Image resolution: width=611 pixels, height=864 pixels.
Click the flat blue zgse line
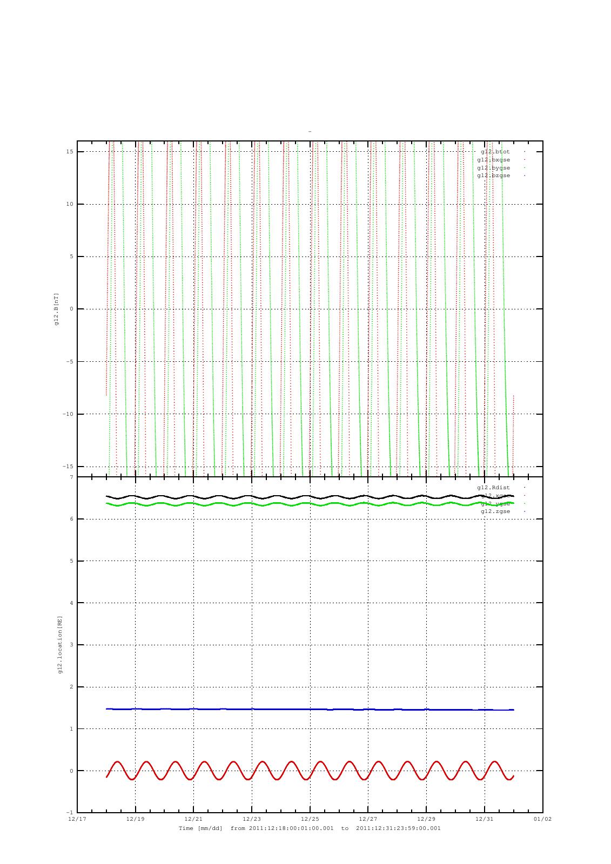click(x=310, y=709)
